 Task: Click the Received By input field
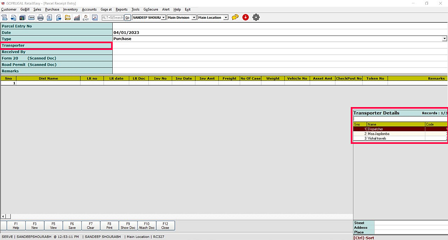280,52
